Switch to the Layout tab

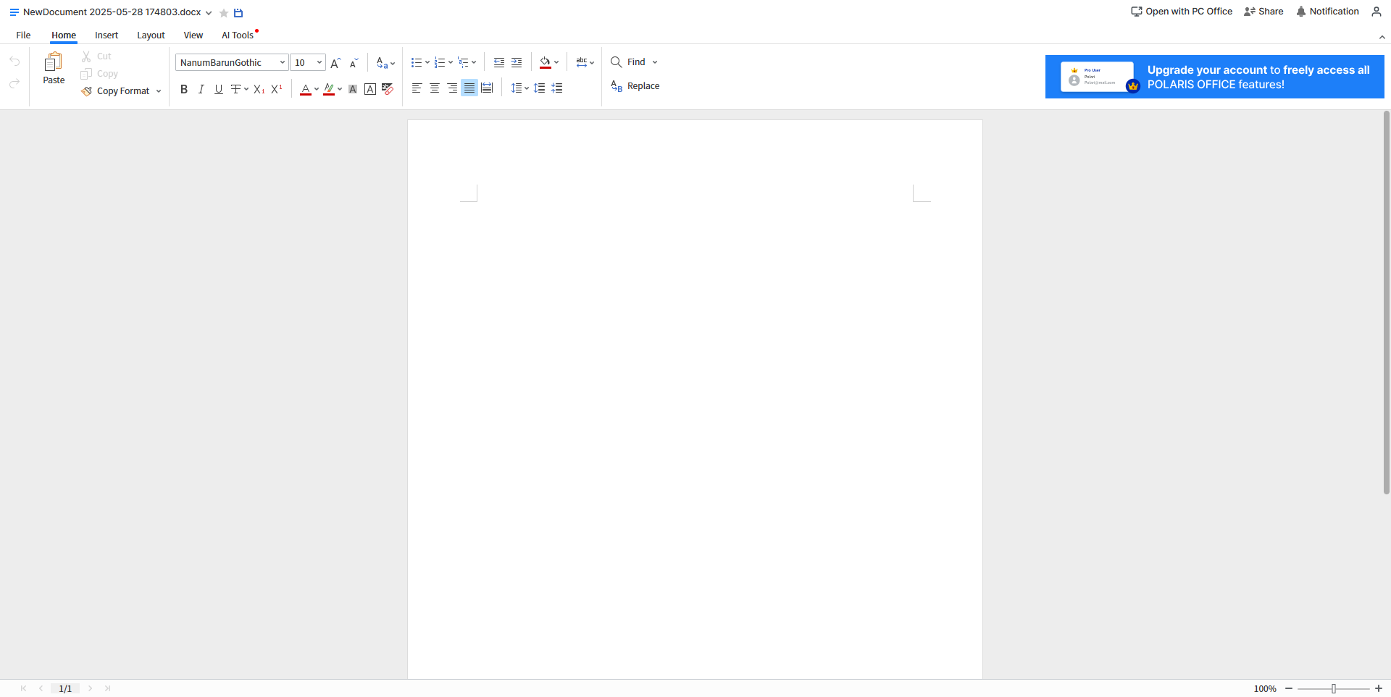point(151,35)
